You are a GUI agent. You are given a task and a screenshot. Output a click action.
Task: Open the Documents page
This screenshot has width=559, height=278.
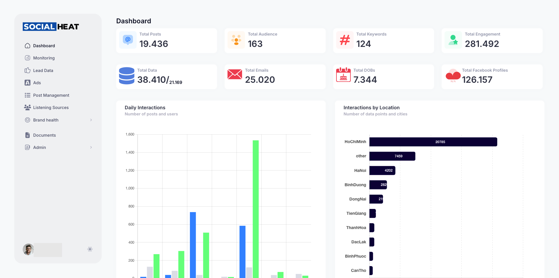click(44, 135)
